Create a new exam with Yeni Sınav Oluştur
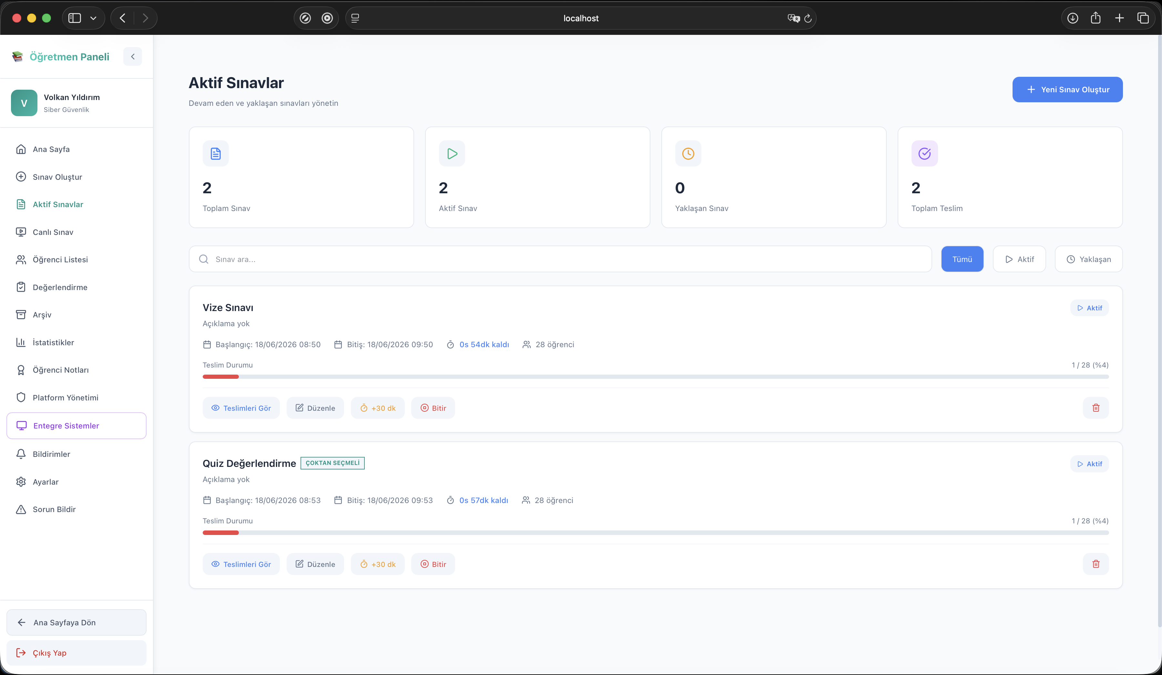The width and height of the screenshot is (1162, 675). (1067, 89)
